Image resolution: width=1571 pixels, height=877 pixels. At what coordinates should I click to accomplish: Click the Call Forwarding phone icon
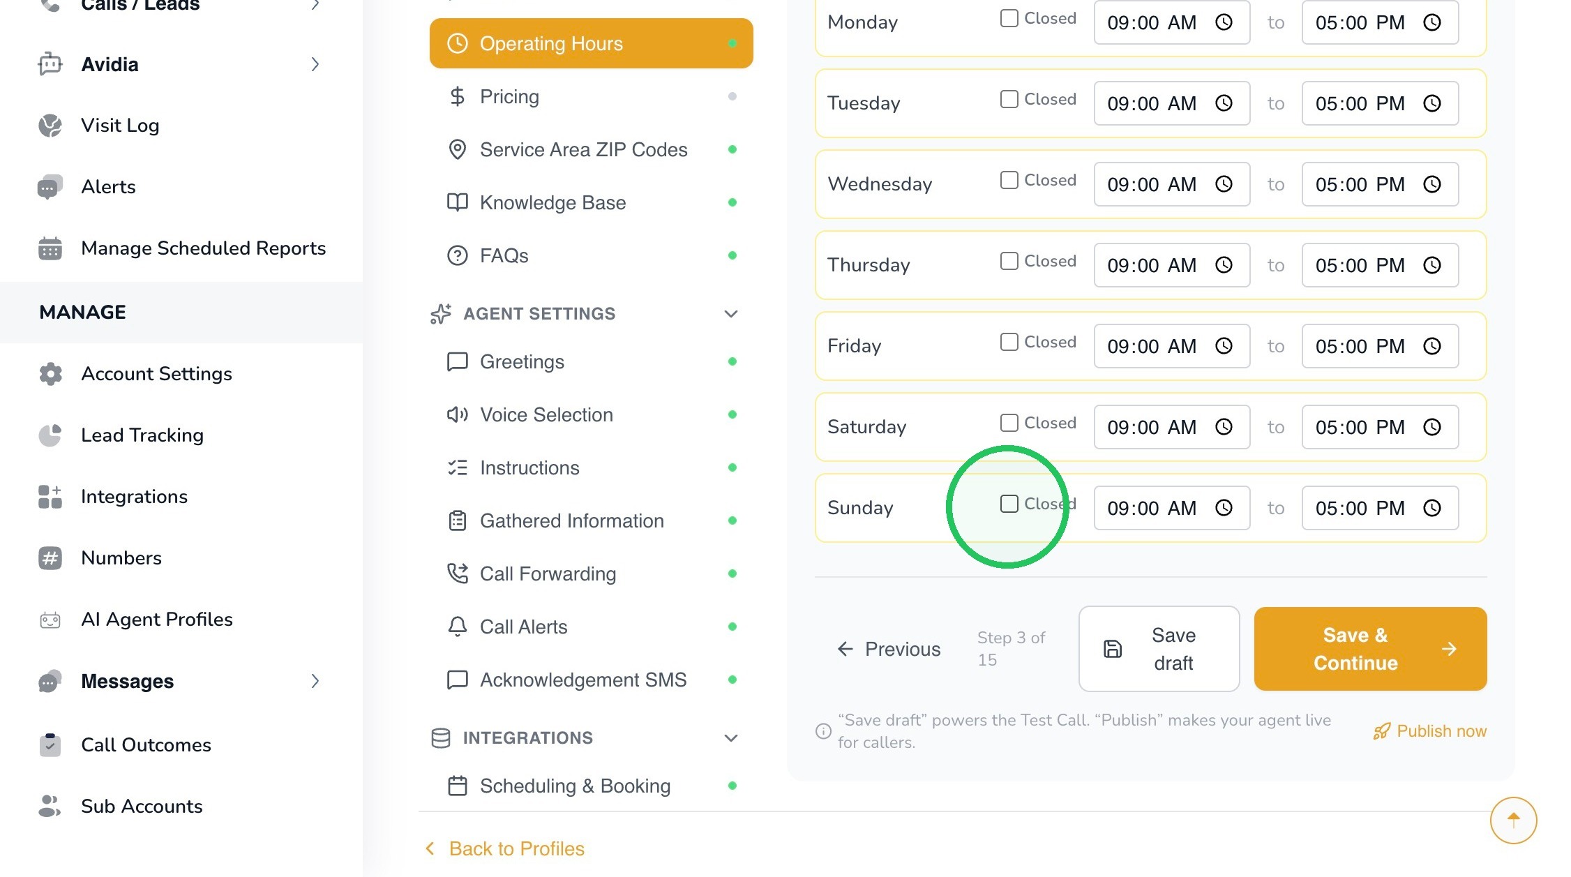457,574
